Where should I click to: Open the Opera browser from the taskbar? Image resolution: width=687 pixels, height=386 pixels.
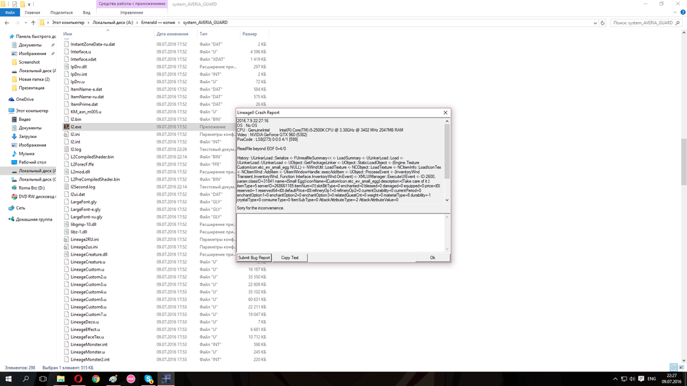[78, 378]
